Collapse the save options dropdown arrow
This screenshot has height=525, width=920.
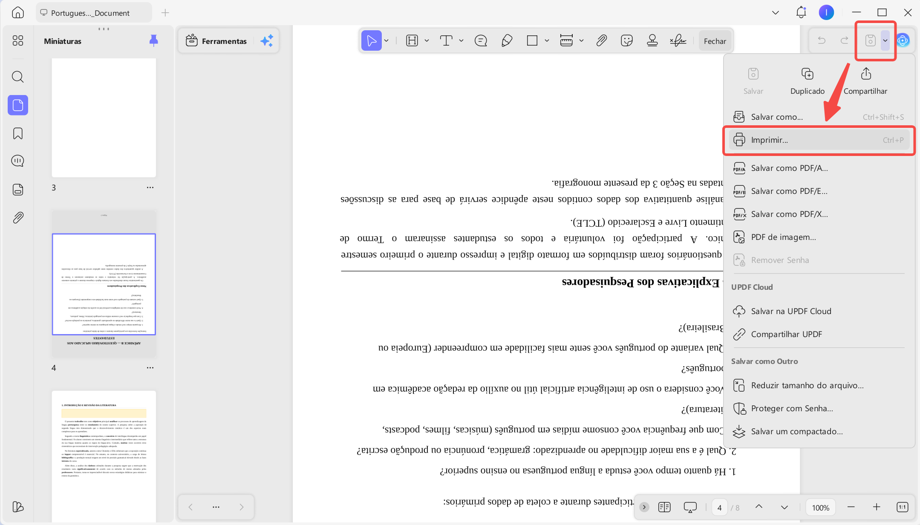pos(885,41)
